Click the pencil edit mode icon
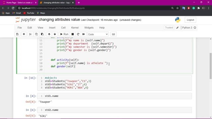212x119 pixels. point(178,28)
